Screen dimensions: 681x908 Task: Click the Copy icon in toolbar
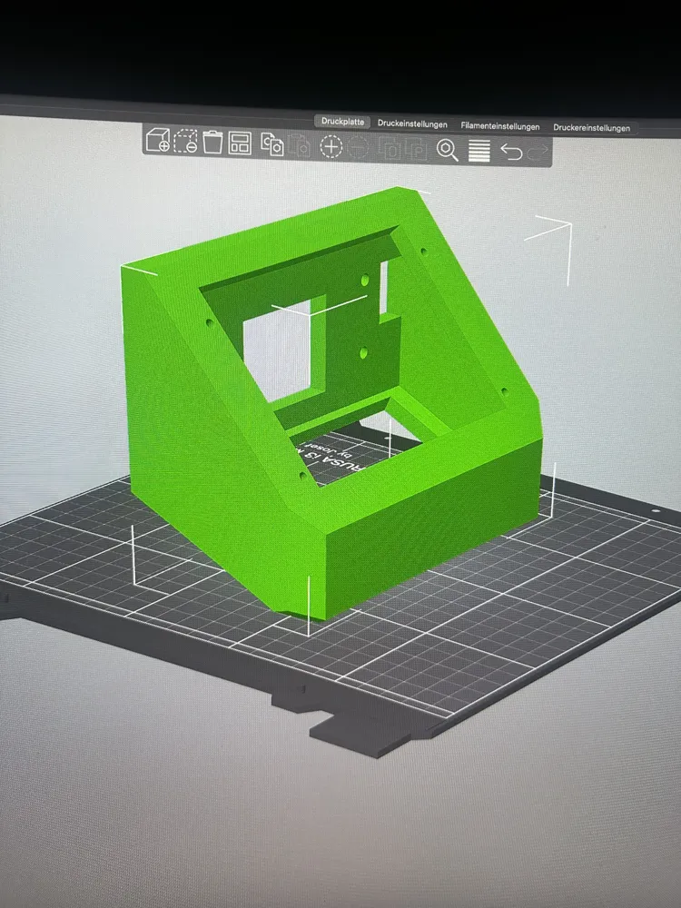[x=271, y=144]
